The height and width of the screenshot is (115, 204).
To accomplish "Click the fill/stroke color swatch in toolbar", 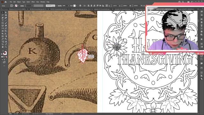I will point(5,53).
